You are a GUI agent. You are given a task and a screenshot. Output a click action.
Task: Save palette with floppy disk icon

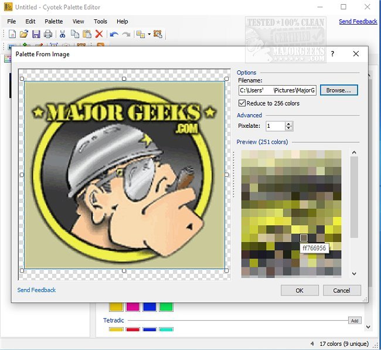tap(36, 34)
